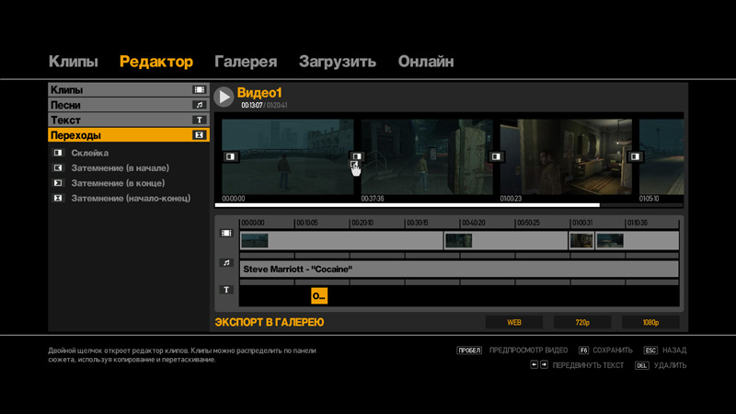Viewport: 736px width, 414px height.
Task: Expand the Клипы sidebar section
Action: point(128,90)
